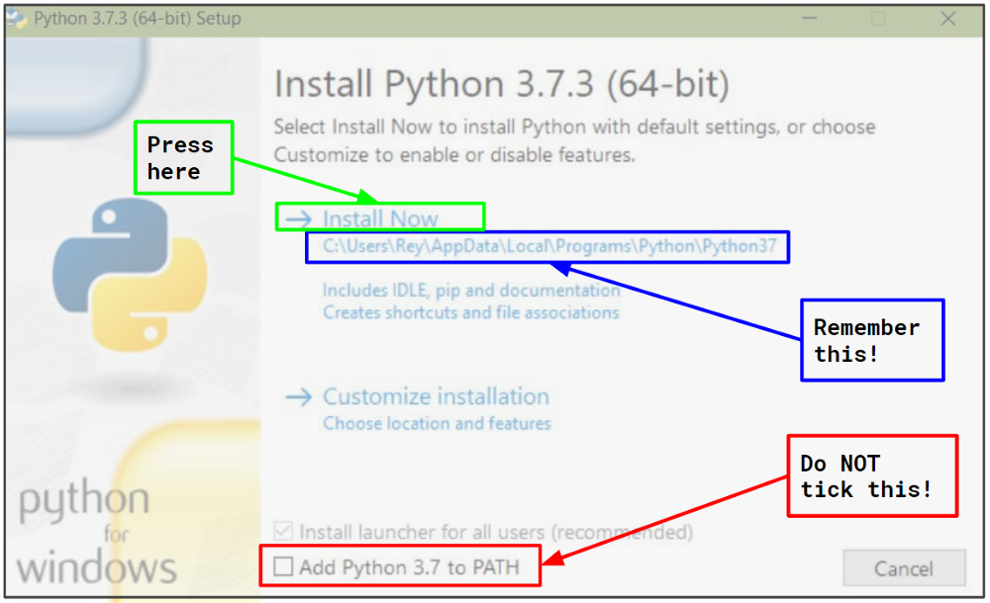The height and width of the screenshot is (603, 990).
Task: Click the Choose location and features text
Action: point(437,423)
